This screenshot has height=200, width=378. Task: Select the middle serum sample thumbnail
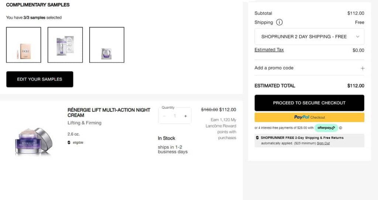pos(65,45)
